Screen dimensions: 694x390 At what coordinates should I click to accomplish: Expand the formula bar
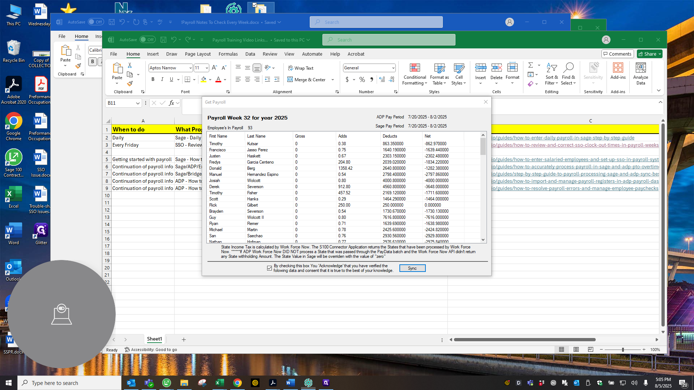660,102
